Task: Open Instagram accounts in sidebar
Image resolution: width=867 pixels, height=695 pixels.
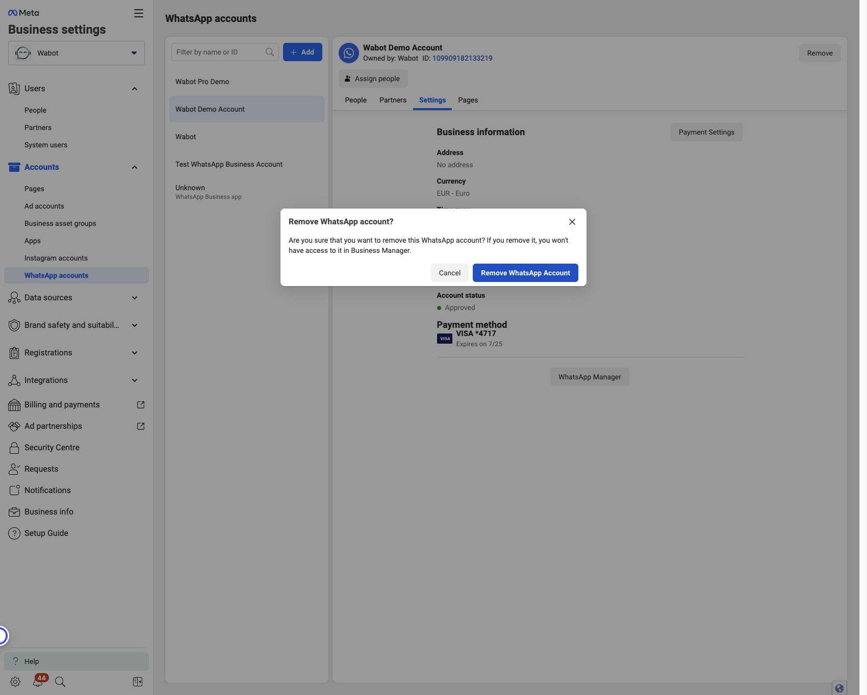Action: coord(56,258)
